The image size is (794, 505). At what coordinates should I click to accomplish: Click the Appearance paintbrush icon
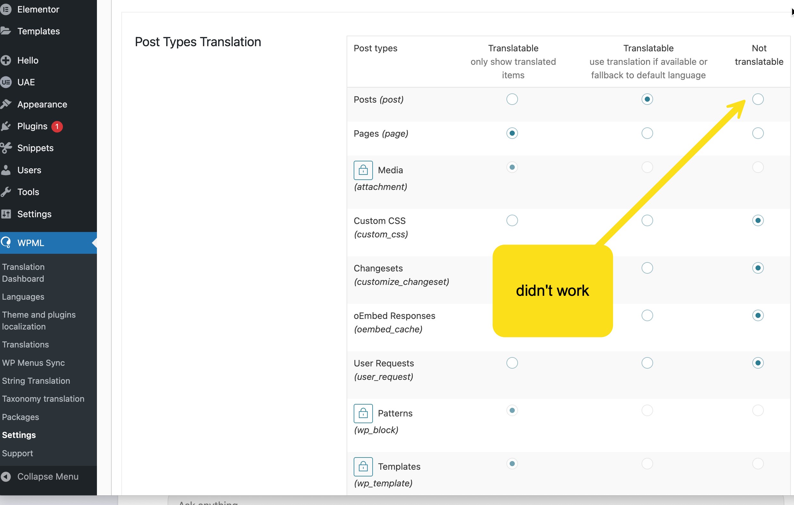[5, 104]
